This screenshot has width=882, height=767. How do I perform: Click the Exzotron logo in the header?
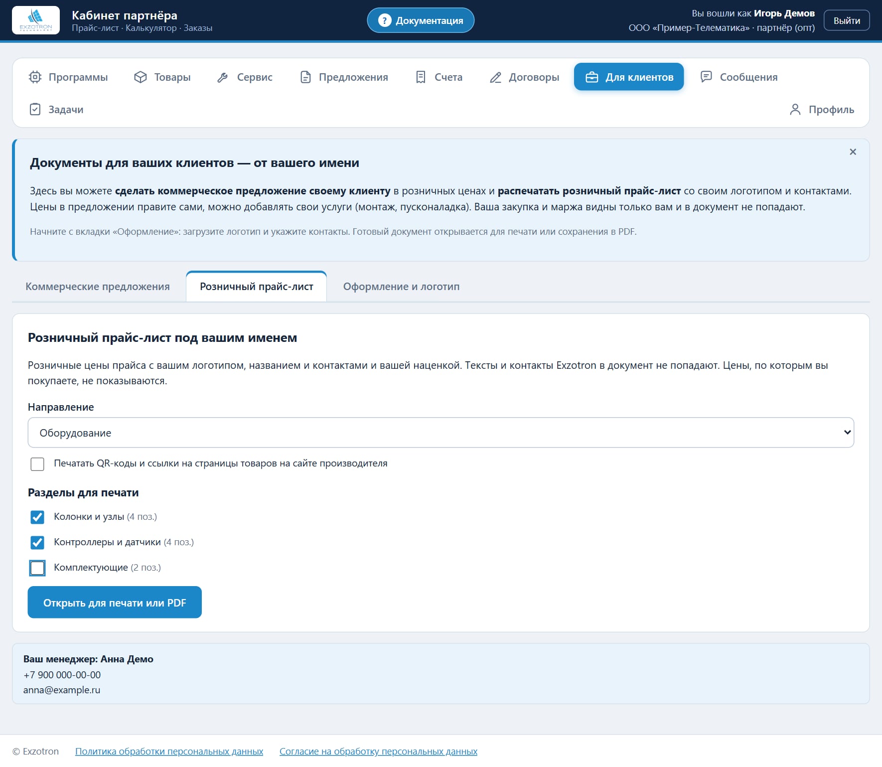coord(36,20)
